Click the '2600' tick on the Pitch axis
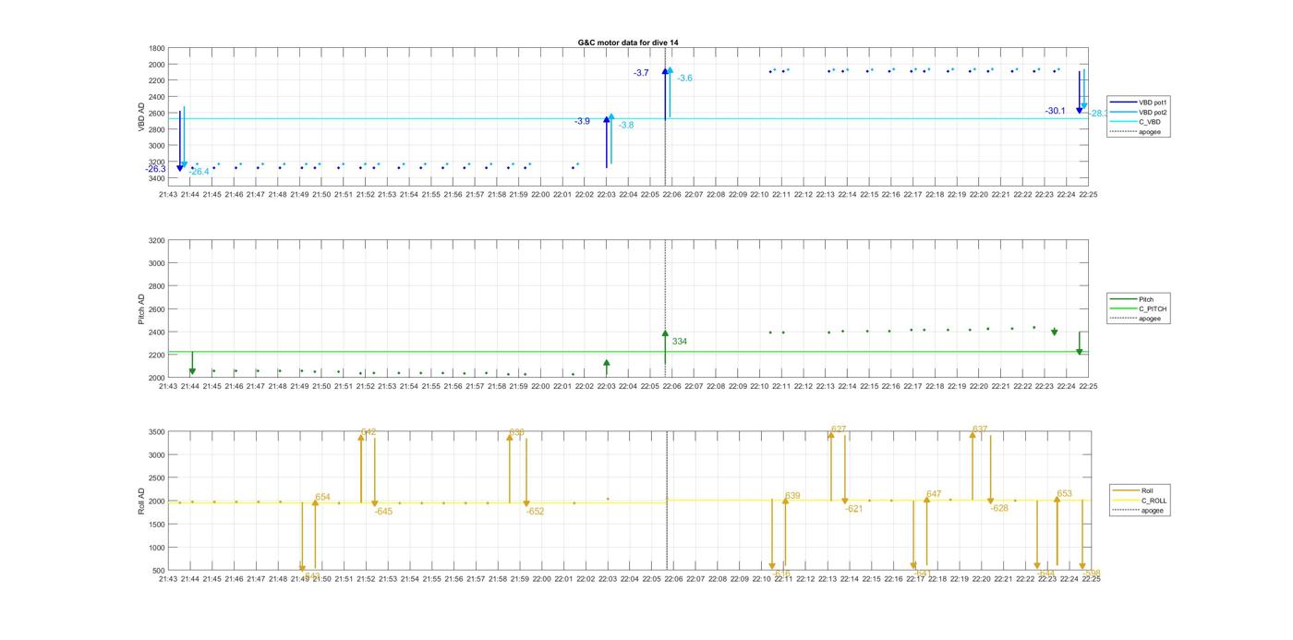The height and width of the screenshot is (640, 1293). [157, 309]
